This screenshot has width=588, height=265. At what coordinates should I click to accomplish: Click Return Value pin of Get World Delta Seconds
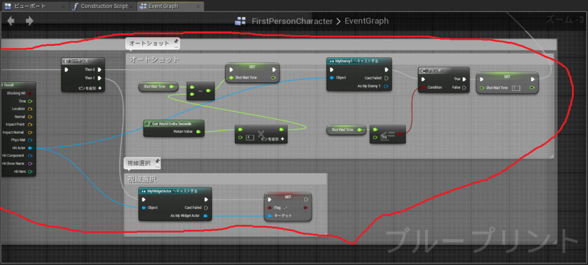[198, 132]
